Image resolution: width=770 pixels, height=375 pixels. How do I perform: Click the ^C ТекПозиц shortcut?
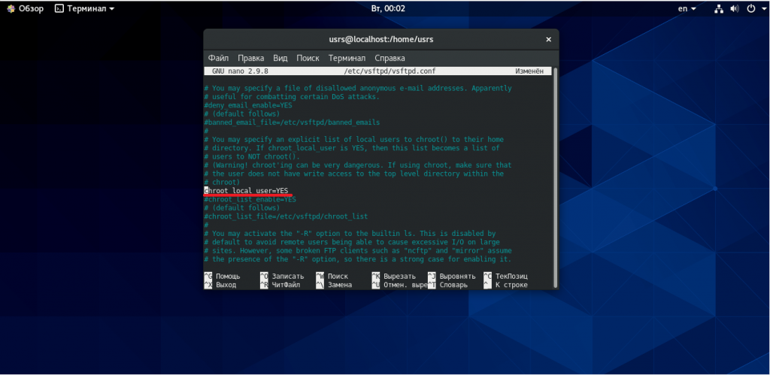coord(506,277)
